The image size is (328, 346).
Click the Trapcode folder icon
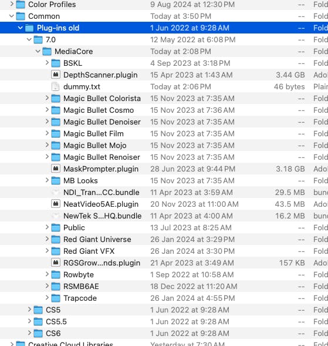pos(56,298)
